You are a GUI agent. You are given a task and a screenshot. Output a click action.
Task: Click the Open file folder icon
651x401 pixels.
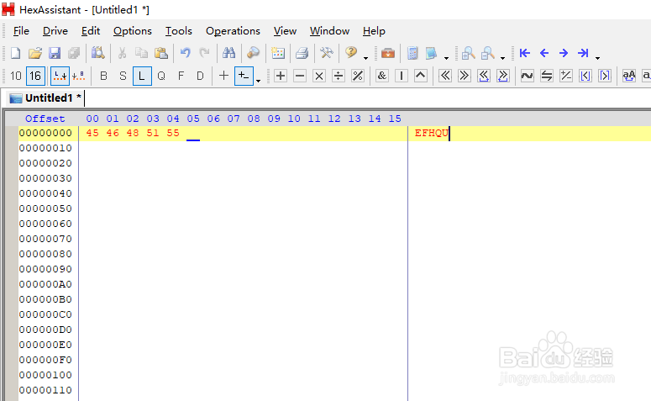35,53
